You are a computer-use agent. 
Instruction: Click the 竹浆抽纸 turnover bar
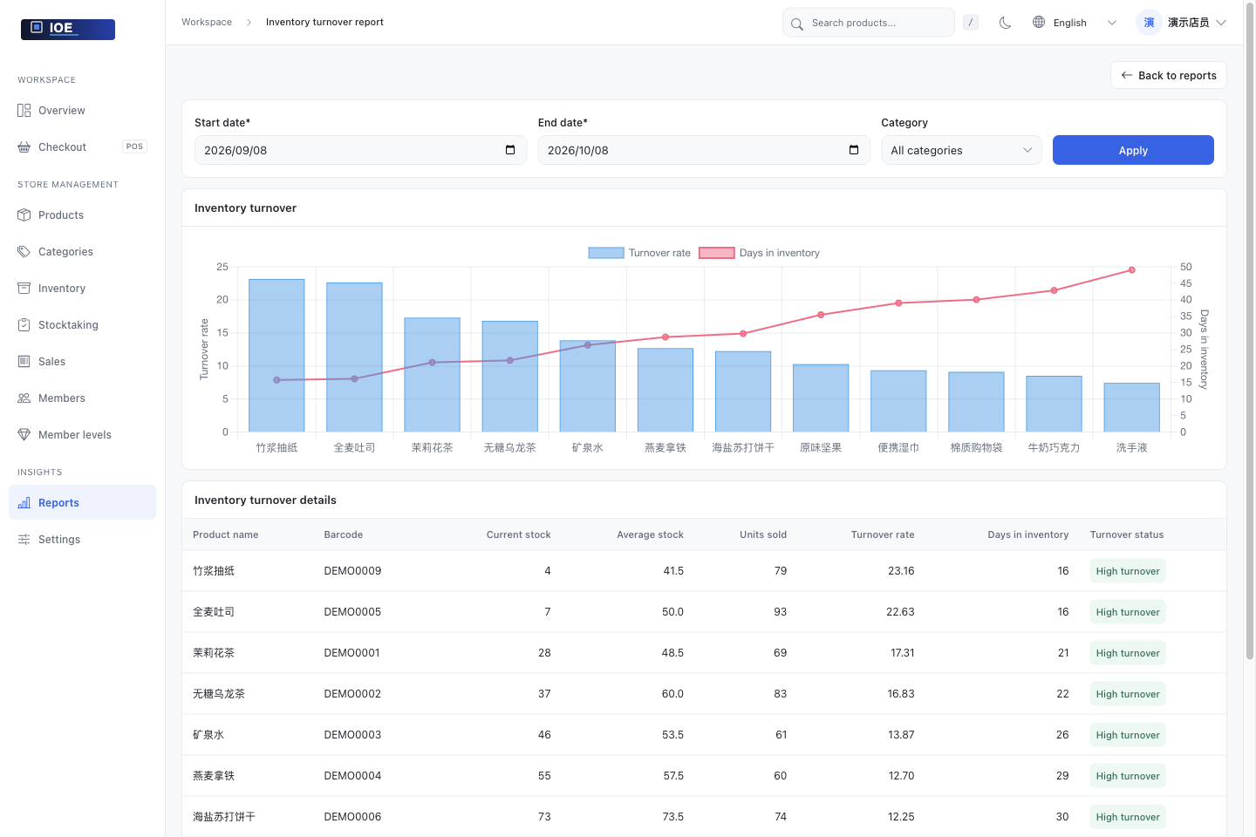coord(276,356)
